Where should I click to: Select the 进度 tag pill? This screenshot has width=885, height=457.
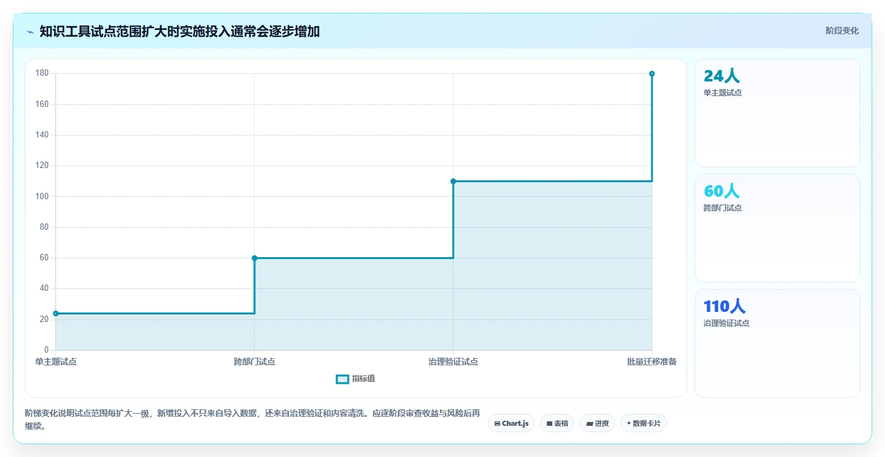click(597, 423)
